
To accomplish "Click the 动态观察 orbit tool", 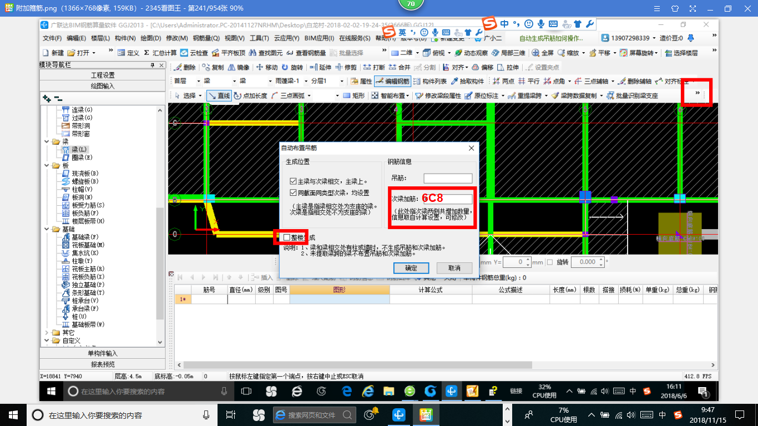I will [471, 53].
